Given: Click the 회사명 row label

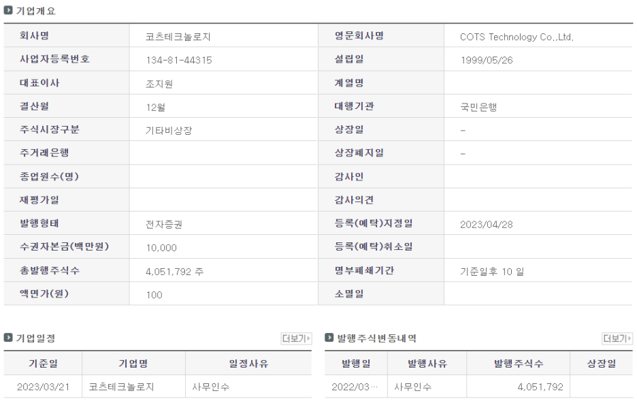Looking at the screenshot, I should tap(34, 35).
